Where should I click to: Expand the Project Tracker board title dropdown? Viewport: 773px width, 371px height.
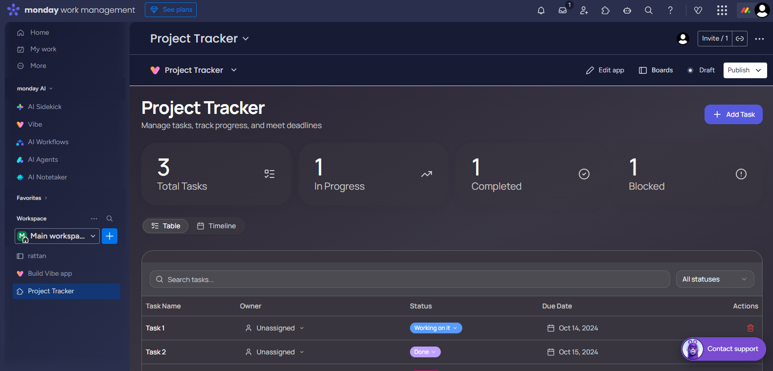tap(246, 39)
